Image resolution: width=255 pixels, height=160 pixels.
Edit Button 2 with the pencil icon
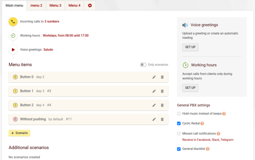pos(154,105)
